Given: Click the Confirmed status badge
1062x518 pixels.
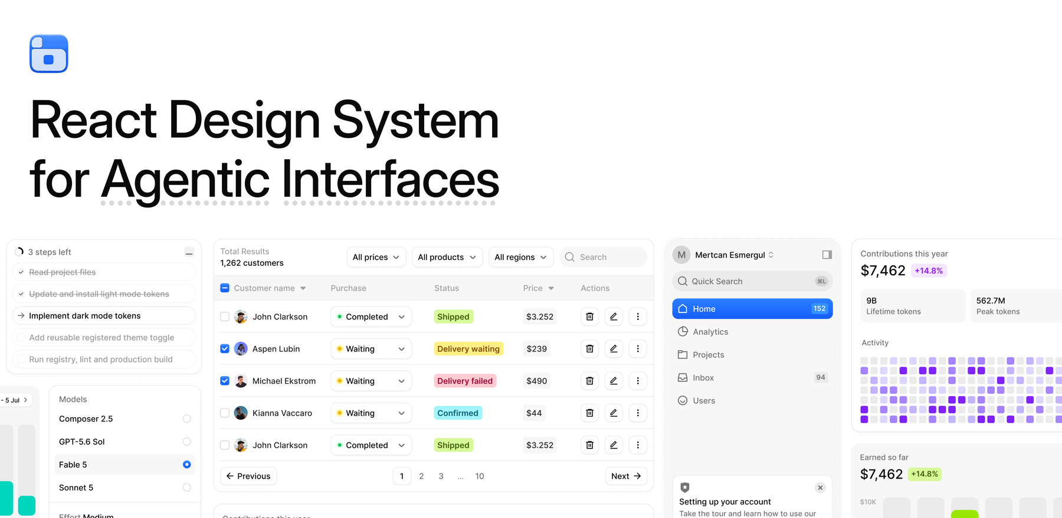Looking at the screenshot, I should [x=458, y=413].
